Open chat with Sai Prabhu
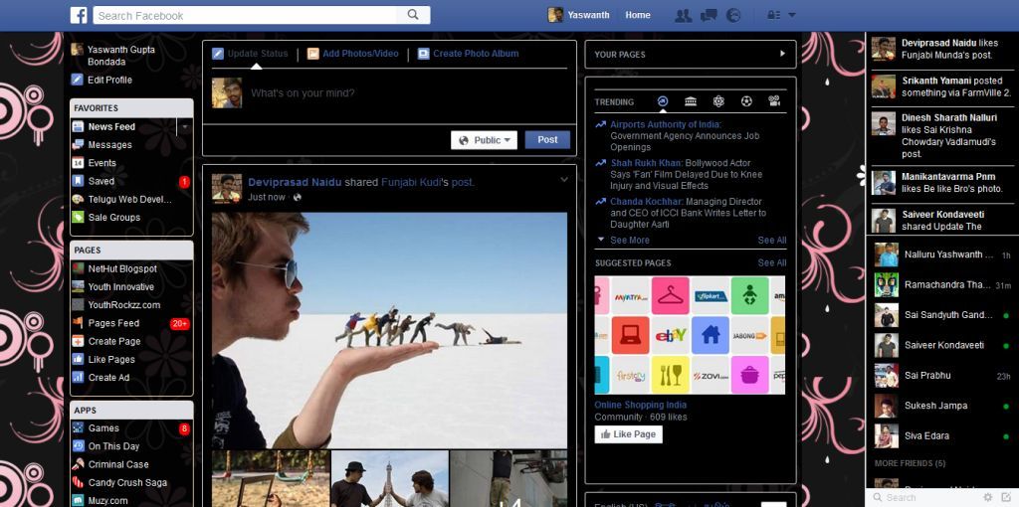The height and width of the screenshot is (507, 1019). [x=942, y=376]
